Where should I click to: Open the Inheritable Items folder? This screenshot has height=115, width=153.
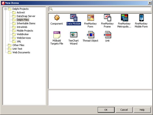click(26, 23)
